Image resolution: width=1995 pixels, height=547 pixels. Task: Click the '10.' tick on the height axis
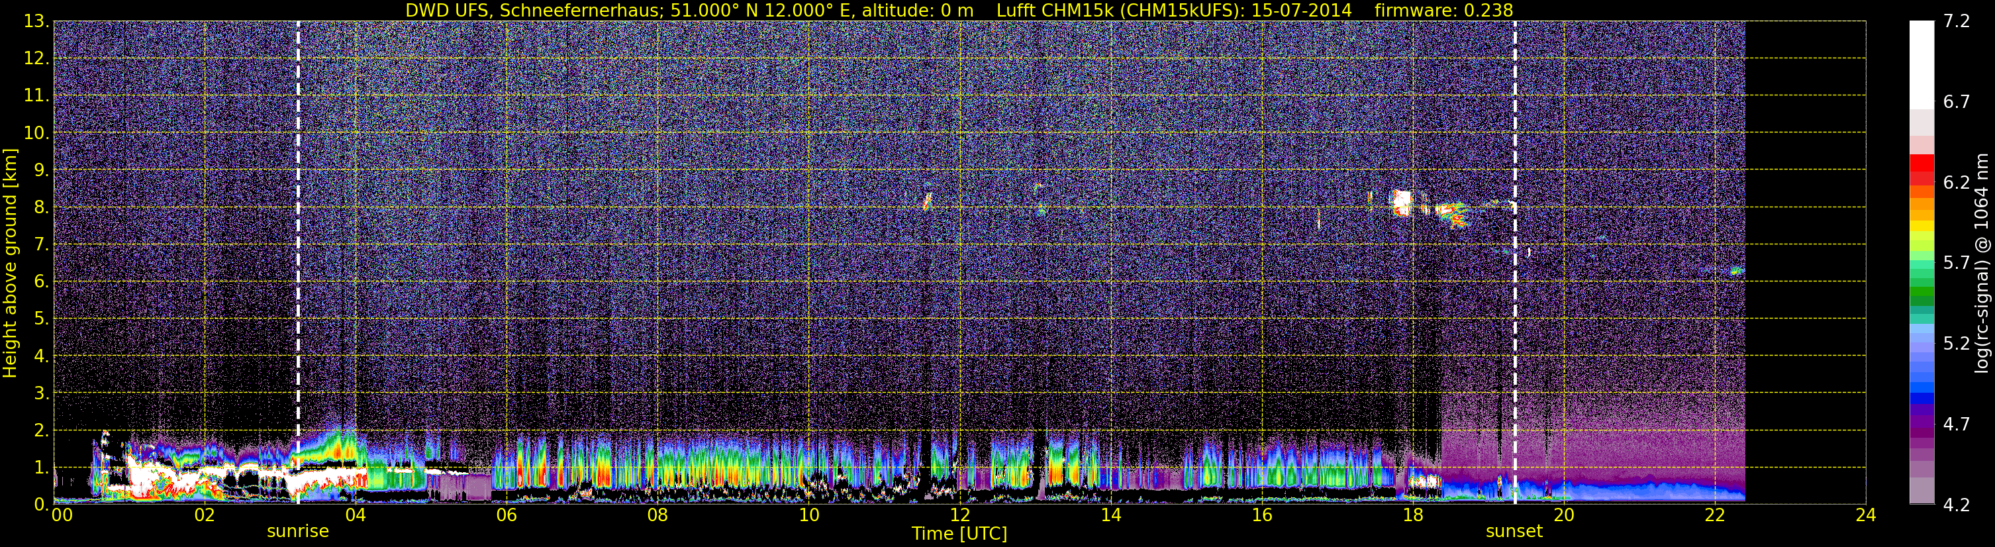click(36, 132)
